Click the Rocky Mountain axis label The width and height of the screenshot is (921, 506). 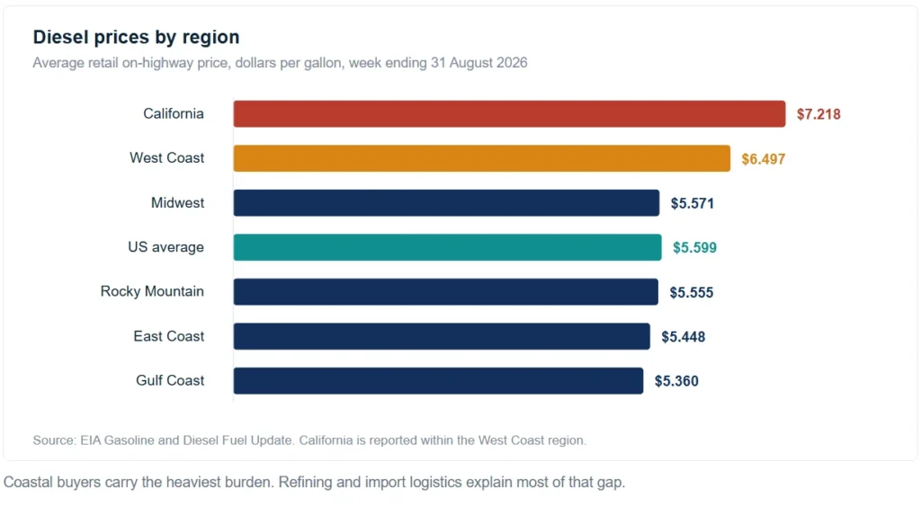point(152,291)
